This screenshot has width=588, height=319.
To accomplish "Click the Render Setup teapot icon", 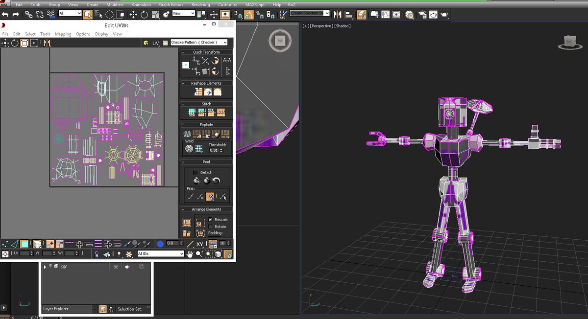I will point(422,15).
